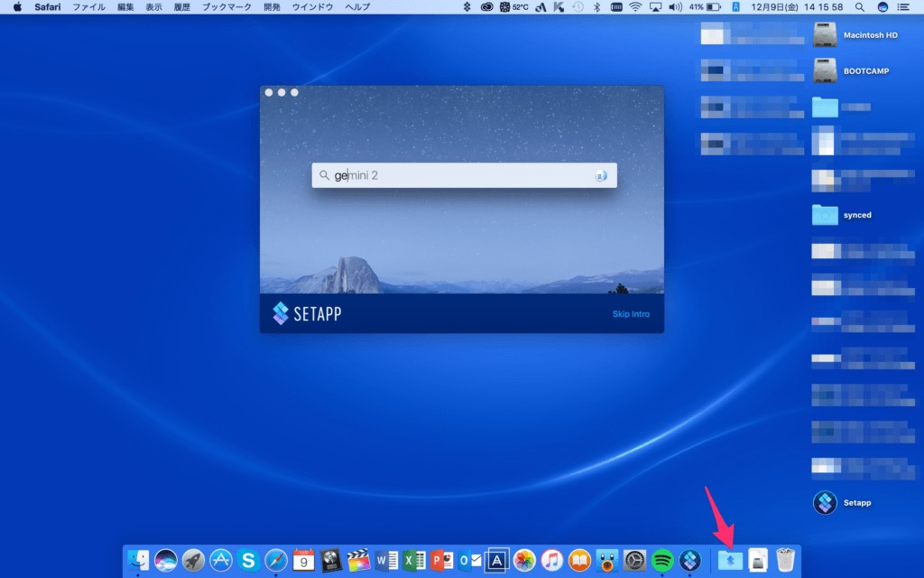Open Calendar icon showing 9
The image size is (924, 578).
tap(303, 560)
